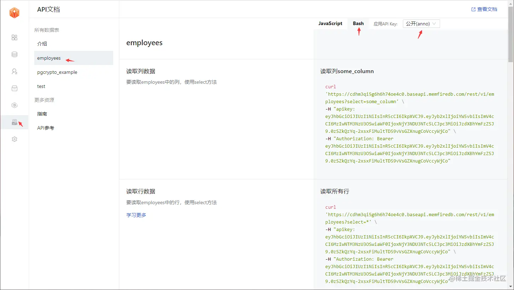Image resolution: width=514 pixels, height=290 pixels.
Task: Click the curl keyword under 读取所有行
Action: coord(331,207)
